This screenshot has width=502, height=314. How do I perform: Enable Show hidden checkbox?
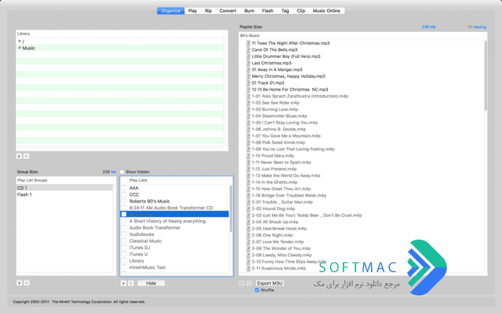pos(122,172)
